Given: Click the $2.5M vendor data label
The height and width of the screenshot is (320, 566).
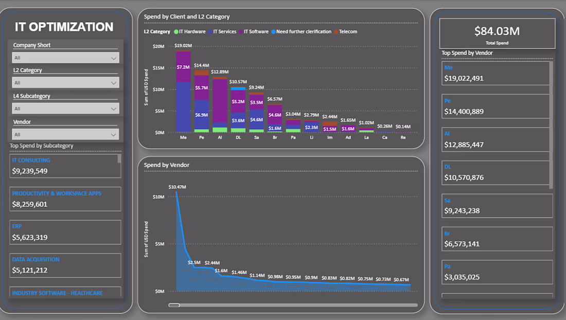Looking at the screenshot, I should point(194,263).
